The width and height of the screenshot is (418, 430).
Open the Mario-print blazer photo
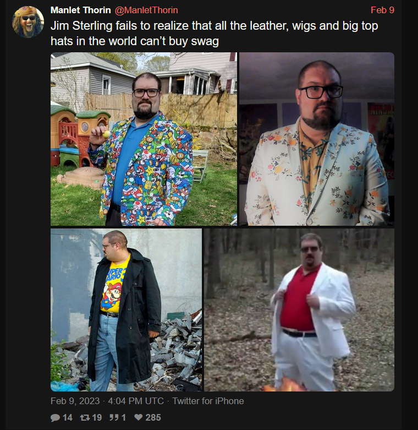point(144,139)
